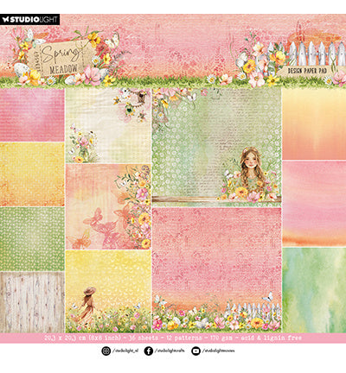Click the pink product specifications banner

click(173, 338)
